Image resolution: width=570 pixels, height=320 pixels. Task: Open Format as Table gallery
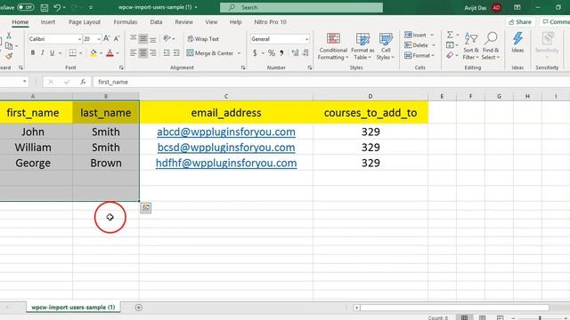(362, 46)
